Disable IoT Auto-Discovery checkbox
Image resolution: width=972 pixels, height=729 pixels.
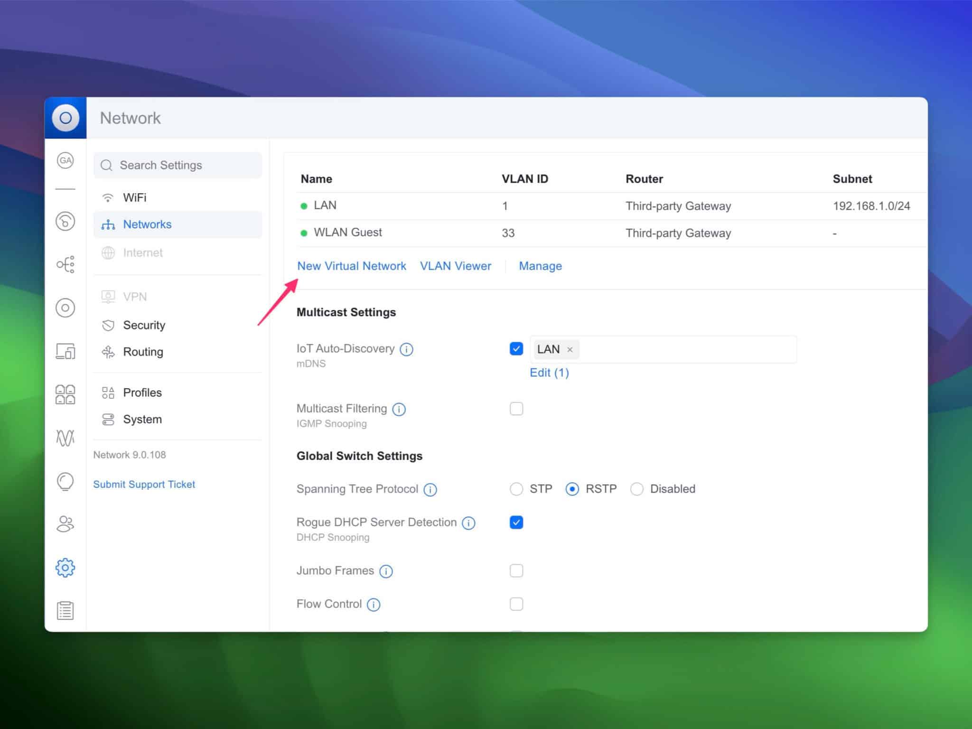click(516, 349)
